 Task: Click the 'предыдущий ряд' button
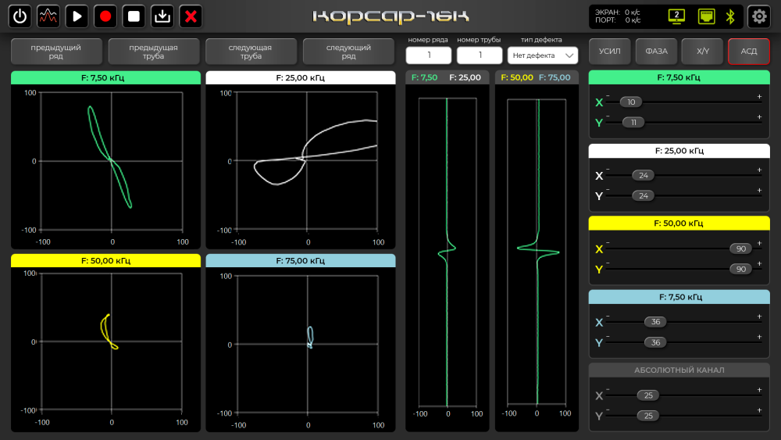tap(56, 52)
